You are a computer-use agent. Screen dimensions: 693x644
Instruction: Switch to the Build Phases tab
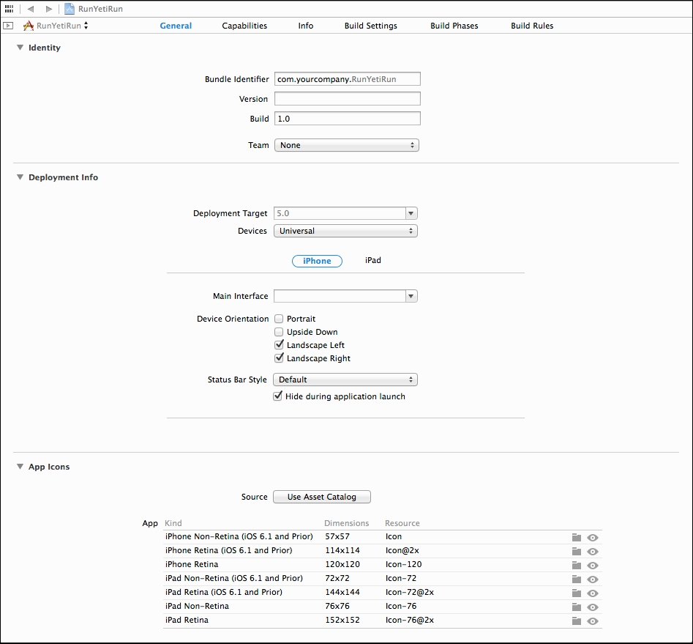tap(454, 26)
